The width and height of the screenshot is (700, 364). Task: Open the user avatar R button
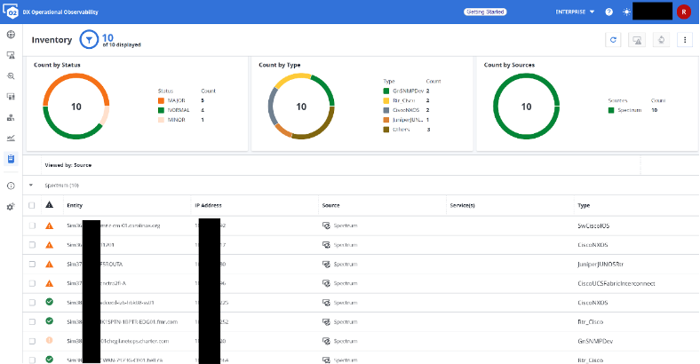pyautogui.click(x=683, y=12)
